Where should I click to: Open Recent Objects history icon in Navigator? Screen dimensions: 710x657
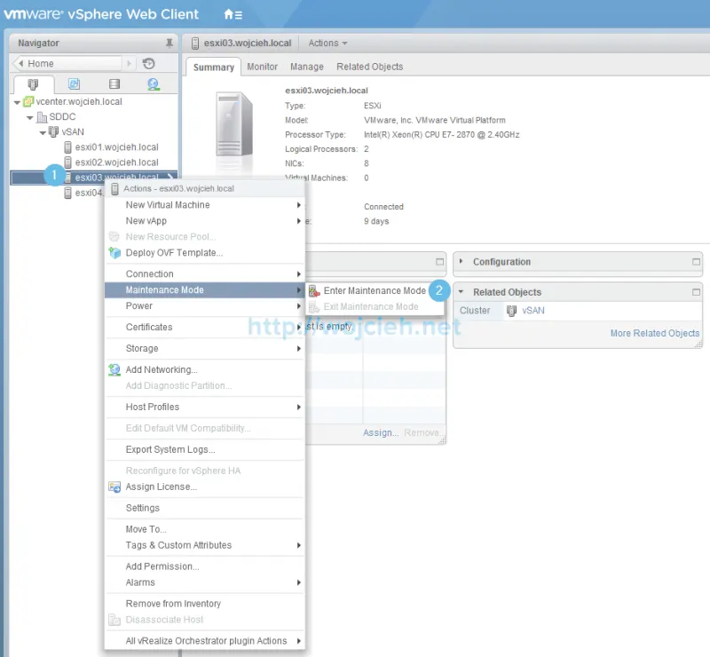149,63
